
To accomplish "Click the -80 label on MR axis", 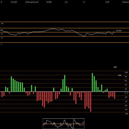I will point(126,110).
